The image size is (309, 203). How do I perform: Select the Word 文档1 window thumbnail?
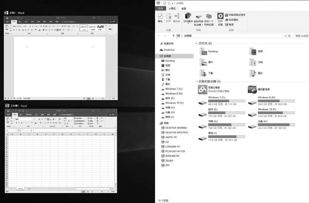pos(61,58)
